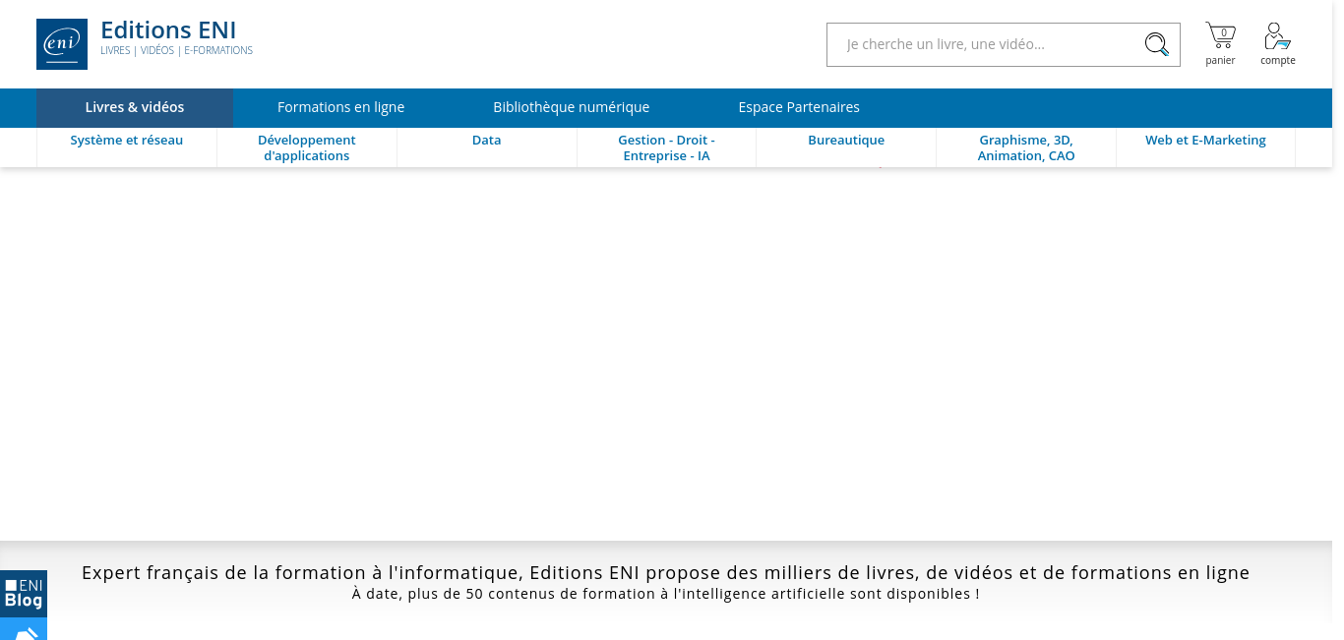This screenshot has height=640, width=1344.
Task: Click the ENI logo icon
Action: 62,44
